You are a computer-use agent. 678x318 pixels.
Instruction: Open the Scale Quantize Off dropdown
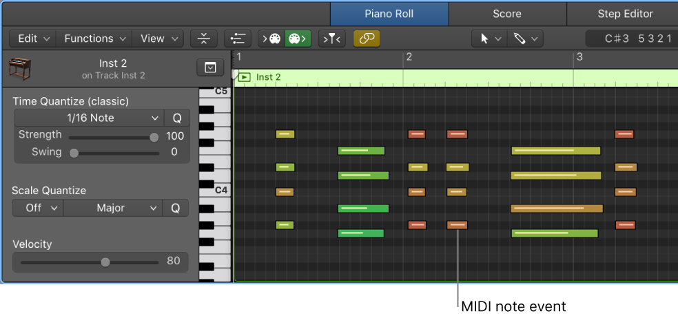click(38, 208)
